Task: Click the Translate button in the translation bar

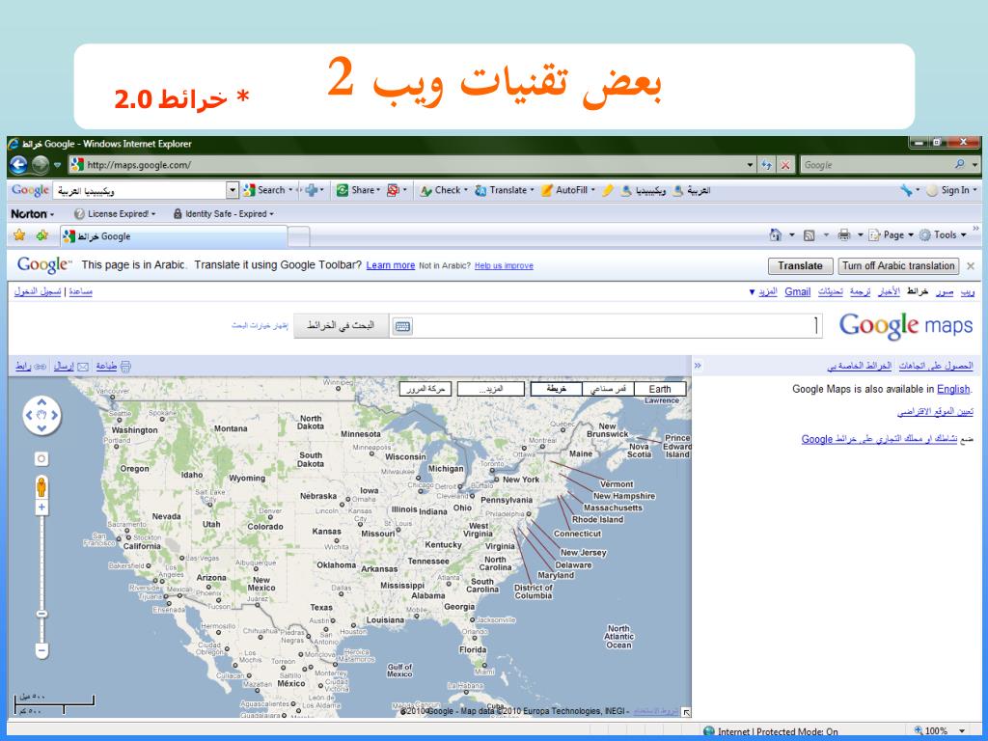Action: click(800, 266)
